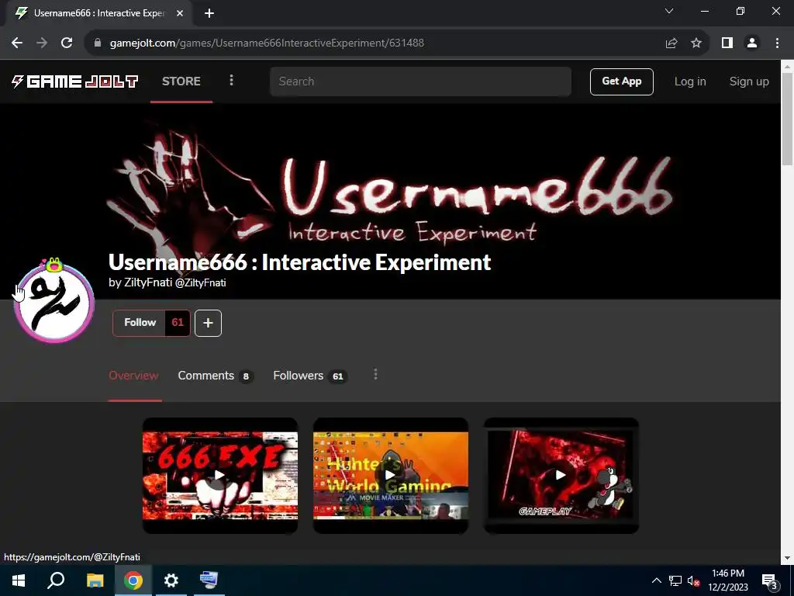Open ZiltyFnati developer avatar
The image size is (794, 596).
[x=54, y=303]
